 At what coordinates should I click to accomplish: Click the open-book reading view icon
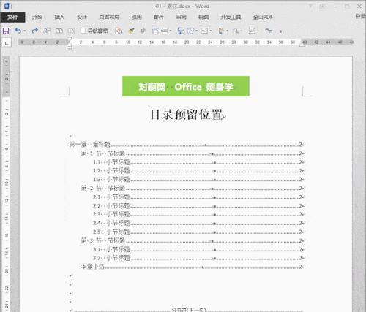pos(59,31)
